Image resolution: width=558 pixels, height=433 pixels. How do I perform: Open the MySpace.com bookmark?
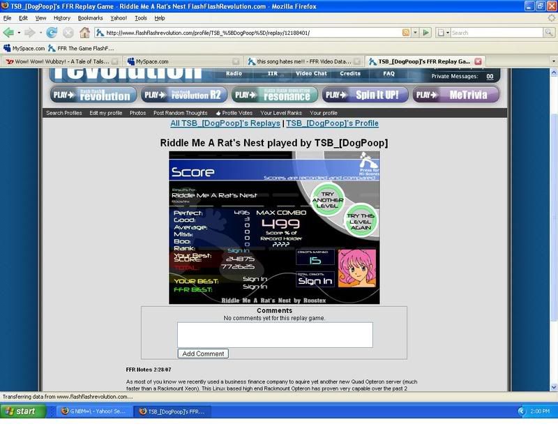pos(24,48)
